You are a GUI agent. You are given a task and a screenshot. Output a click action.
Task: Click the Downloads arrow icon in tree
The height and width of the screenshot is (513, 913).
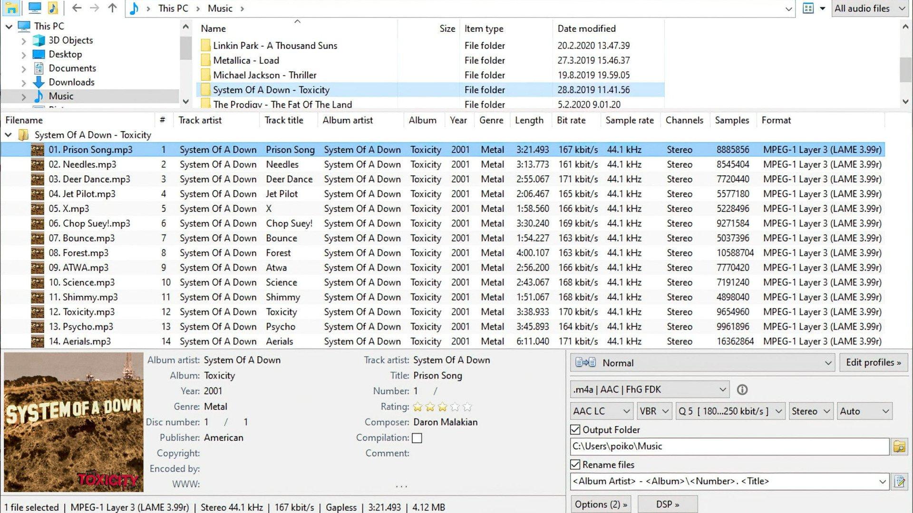39,82
